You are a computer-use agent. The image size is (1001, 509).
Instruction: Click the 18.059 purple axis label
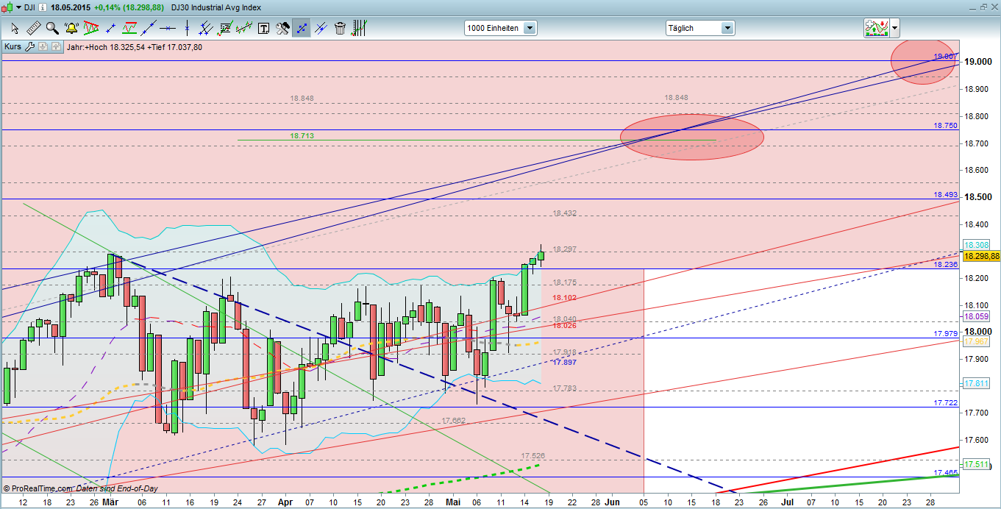977,316
